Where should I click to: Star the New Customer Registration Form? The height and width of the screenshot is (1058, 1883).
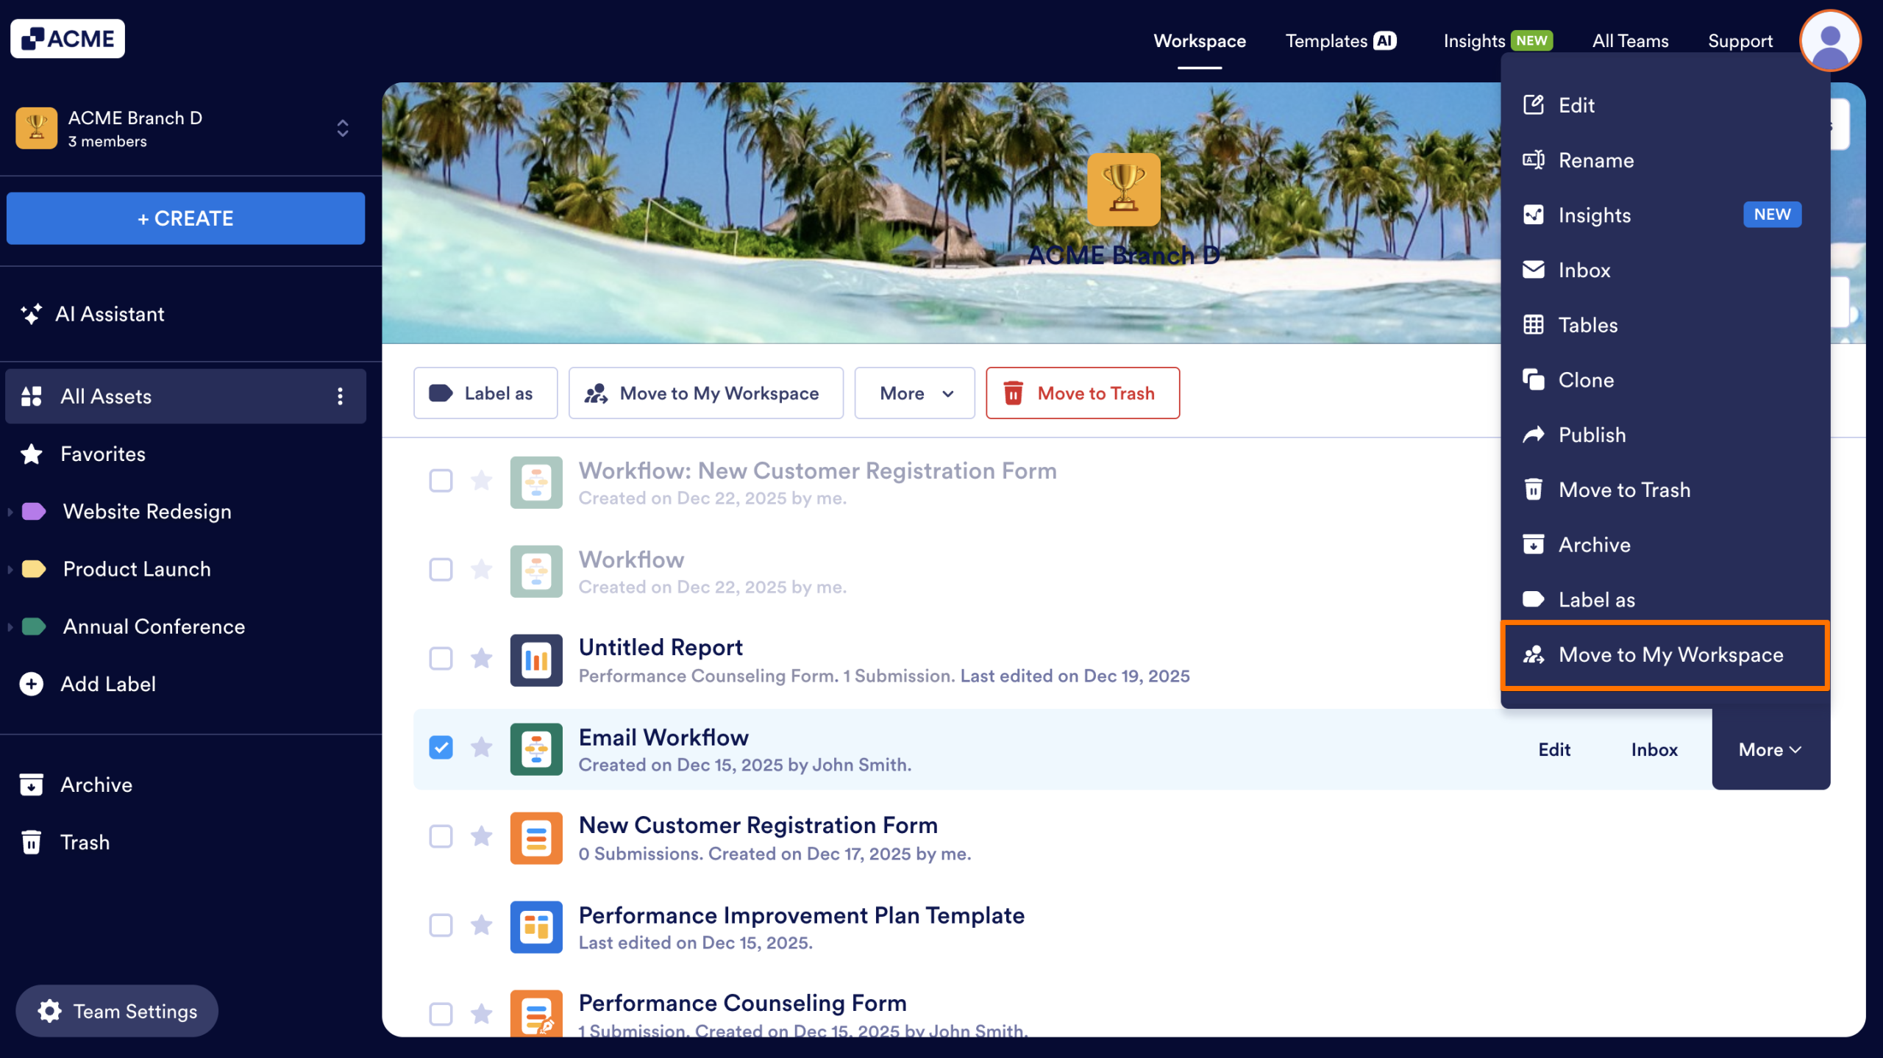(x=482, y=836)
